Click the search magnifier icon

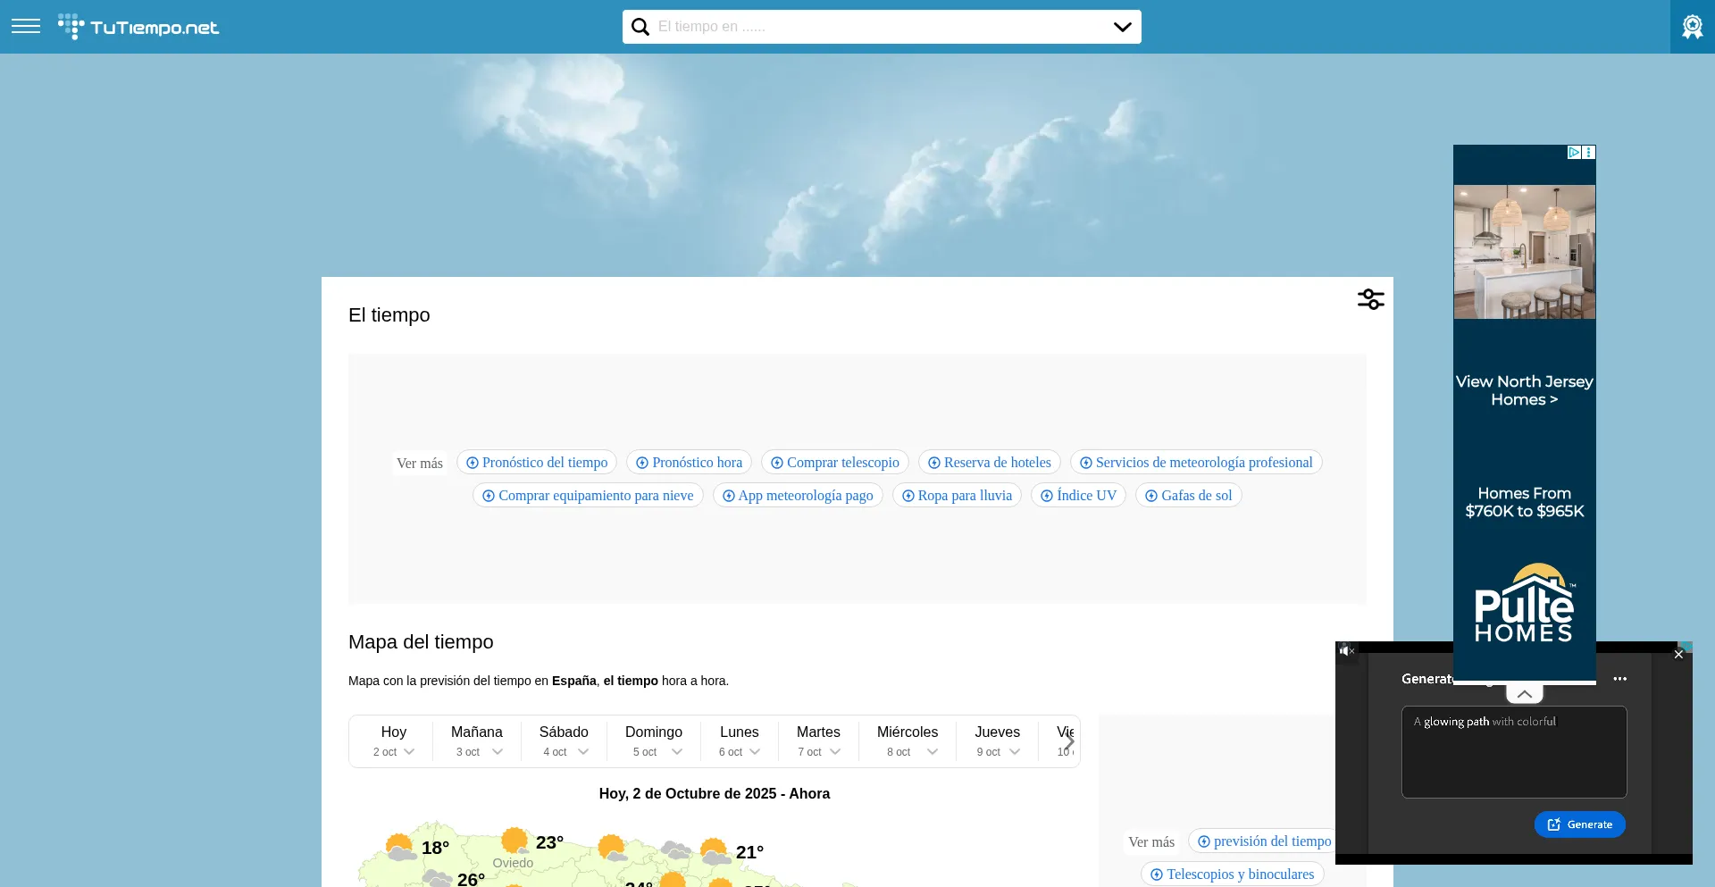(640, 27)
